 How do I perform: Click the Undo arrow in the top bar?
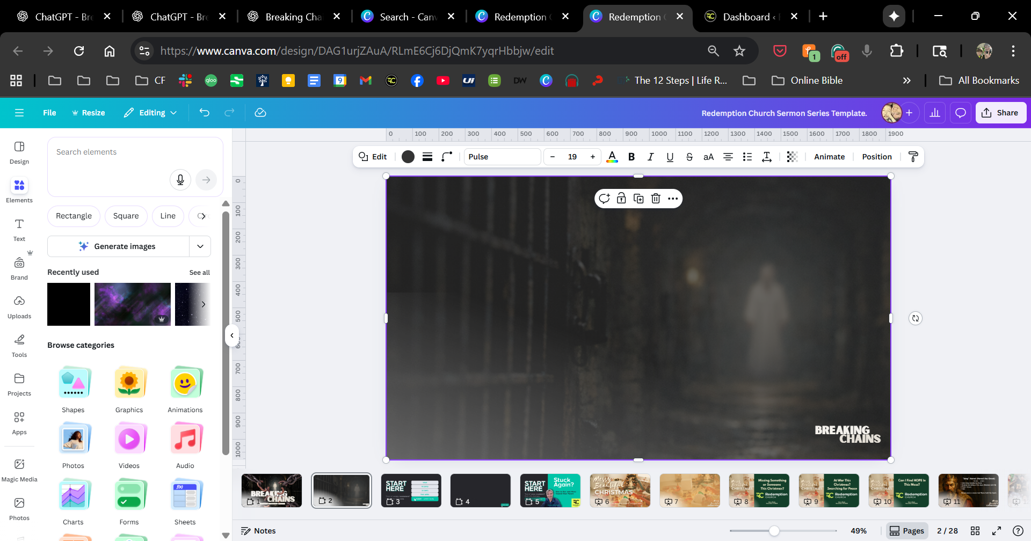pyautogui.click(x=204, y=113)
